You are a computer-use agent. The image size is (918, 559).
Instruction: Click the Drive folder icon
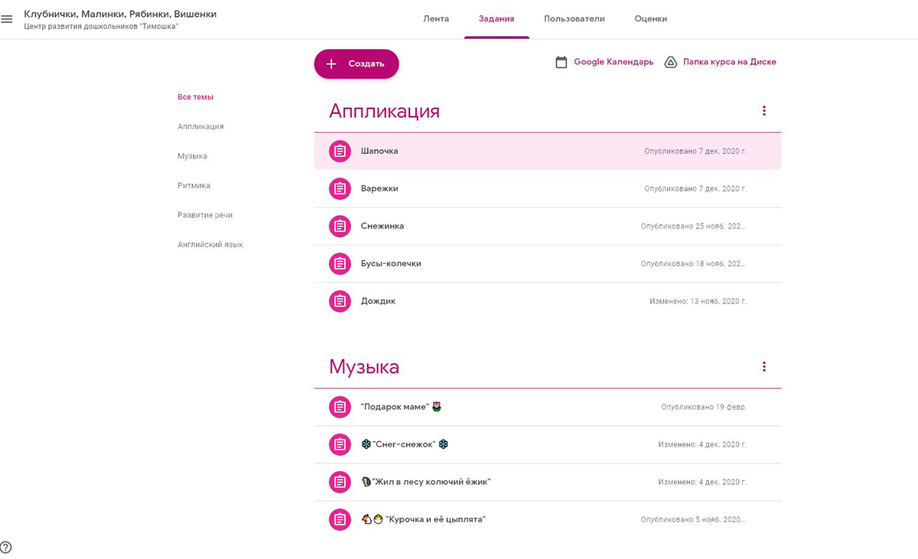(670, 63)
